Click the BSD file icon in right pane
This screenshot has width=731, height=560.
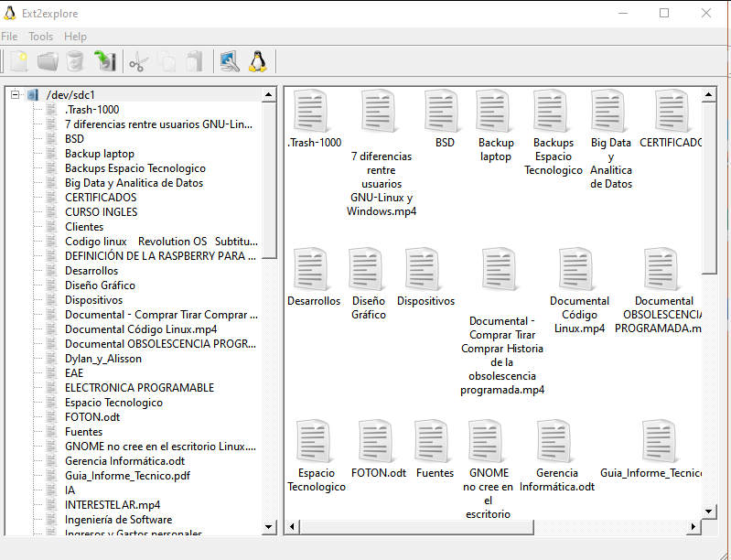click(441, 111)
